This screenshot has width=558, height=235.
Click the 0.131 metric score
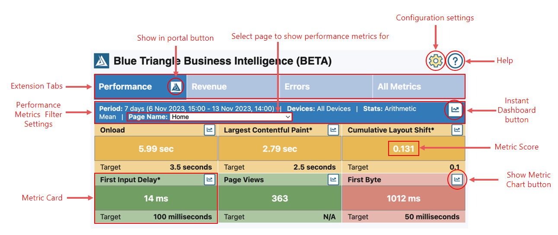click(x=403, y=149)
